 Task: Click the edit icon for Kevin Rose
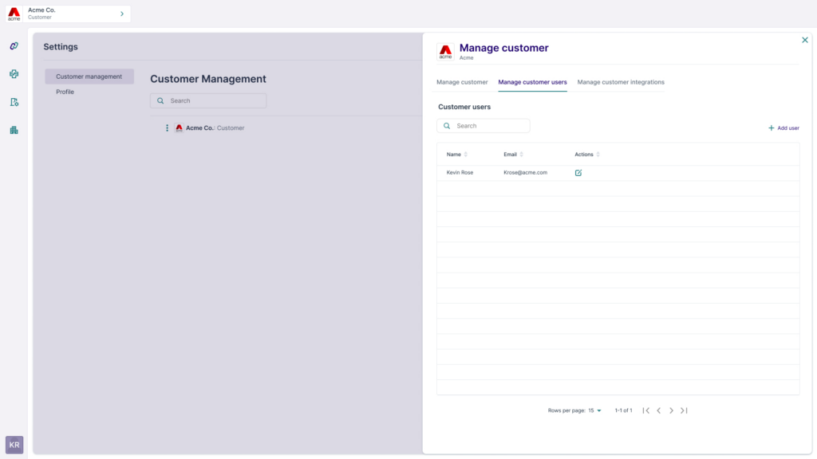point(578,173)
